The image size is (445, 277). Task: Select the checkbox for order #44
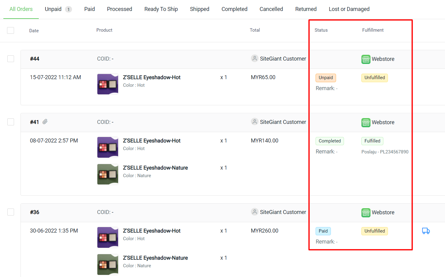point(10,59)
